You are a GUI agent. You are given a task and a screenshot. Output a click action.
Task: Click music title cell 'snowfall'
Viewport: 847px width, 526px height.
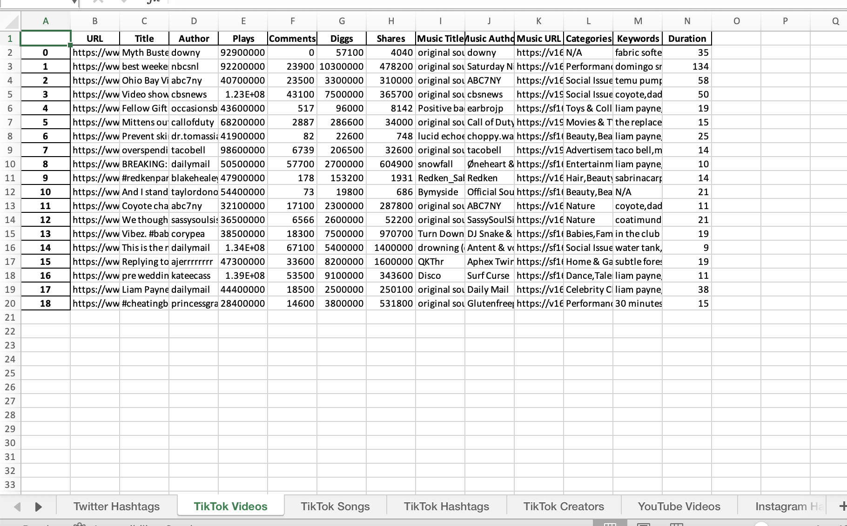pyautogui.click(x=440, y=164)
